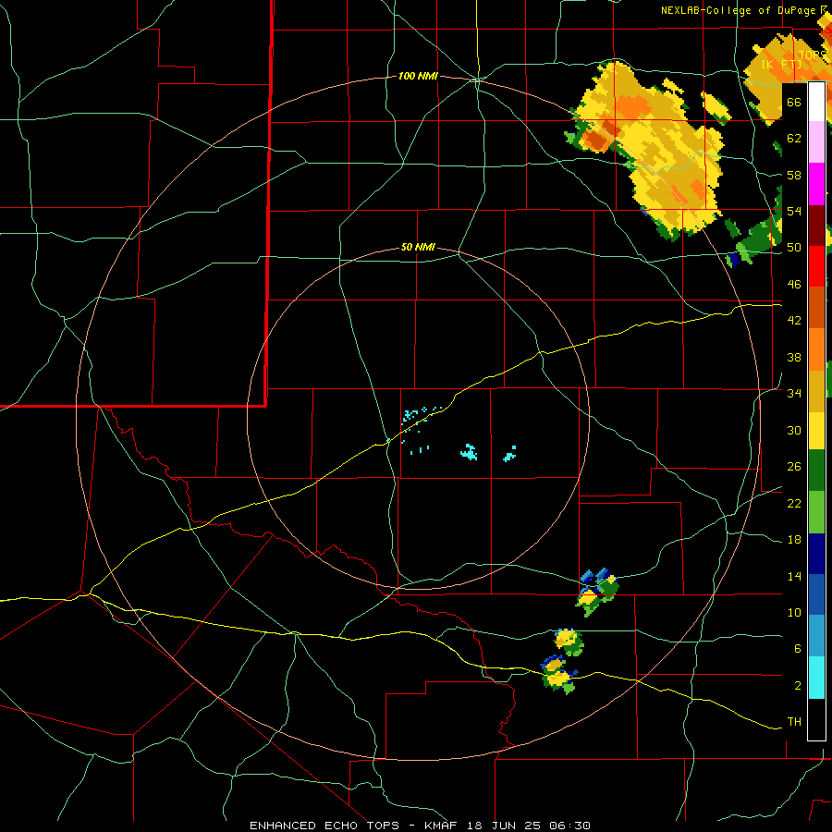Choose the dark red legend swatch
The width and height of the screenshot is (832, 832).
pos(816,226)
